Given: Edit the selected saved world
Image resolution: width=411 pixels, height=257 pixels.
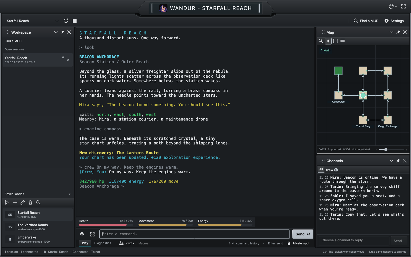Looking at the screenshot, I should (x=23, y=203).
